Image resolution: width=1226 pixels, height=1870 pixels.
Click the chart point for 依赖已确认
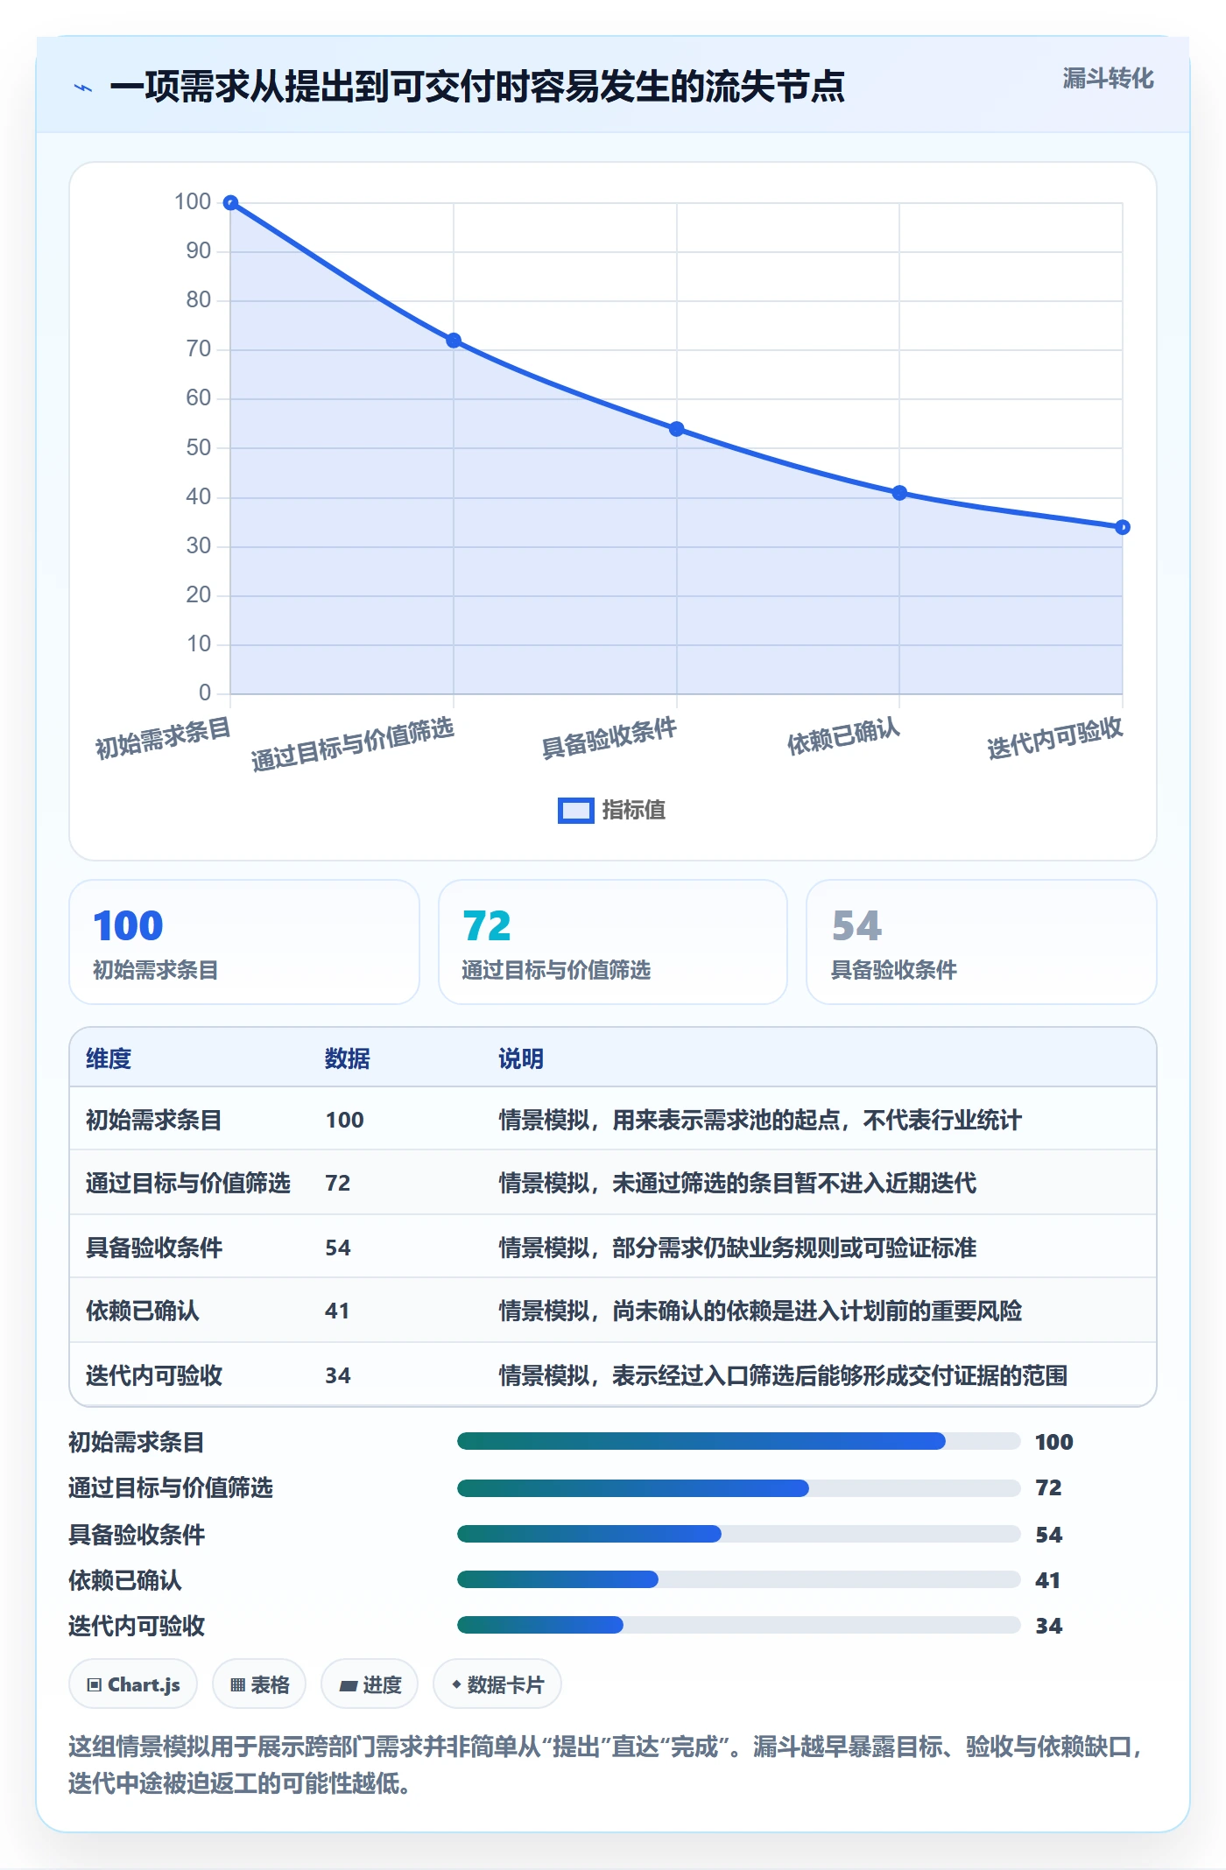click(899, 493)
